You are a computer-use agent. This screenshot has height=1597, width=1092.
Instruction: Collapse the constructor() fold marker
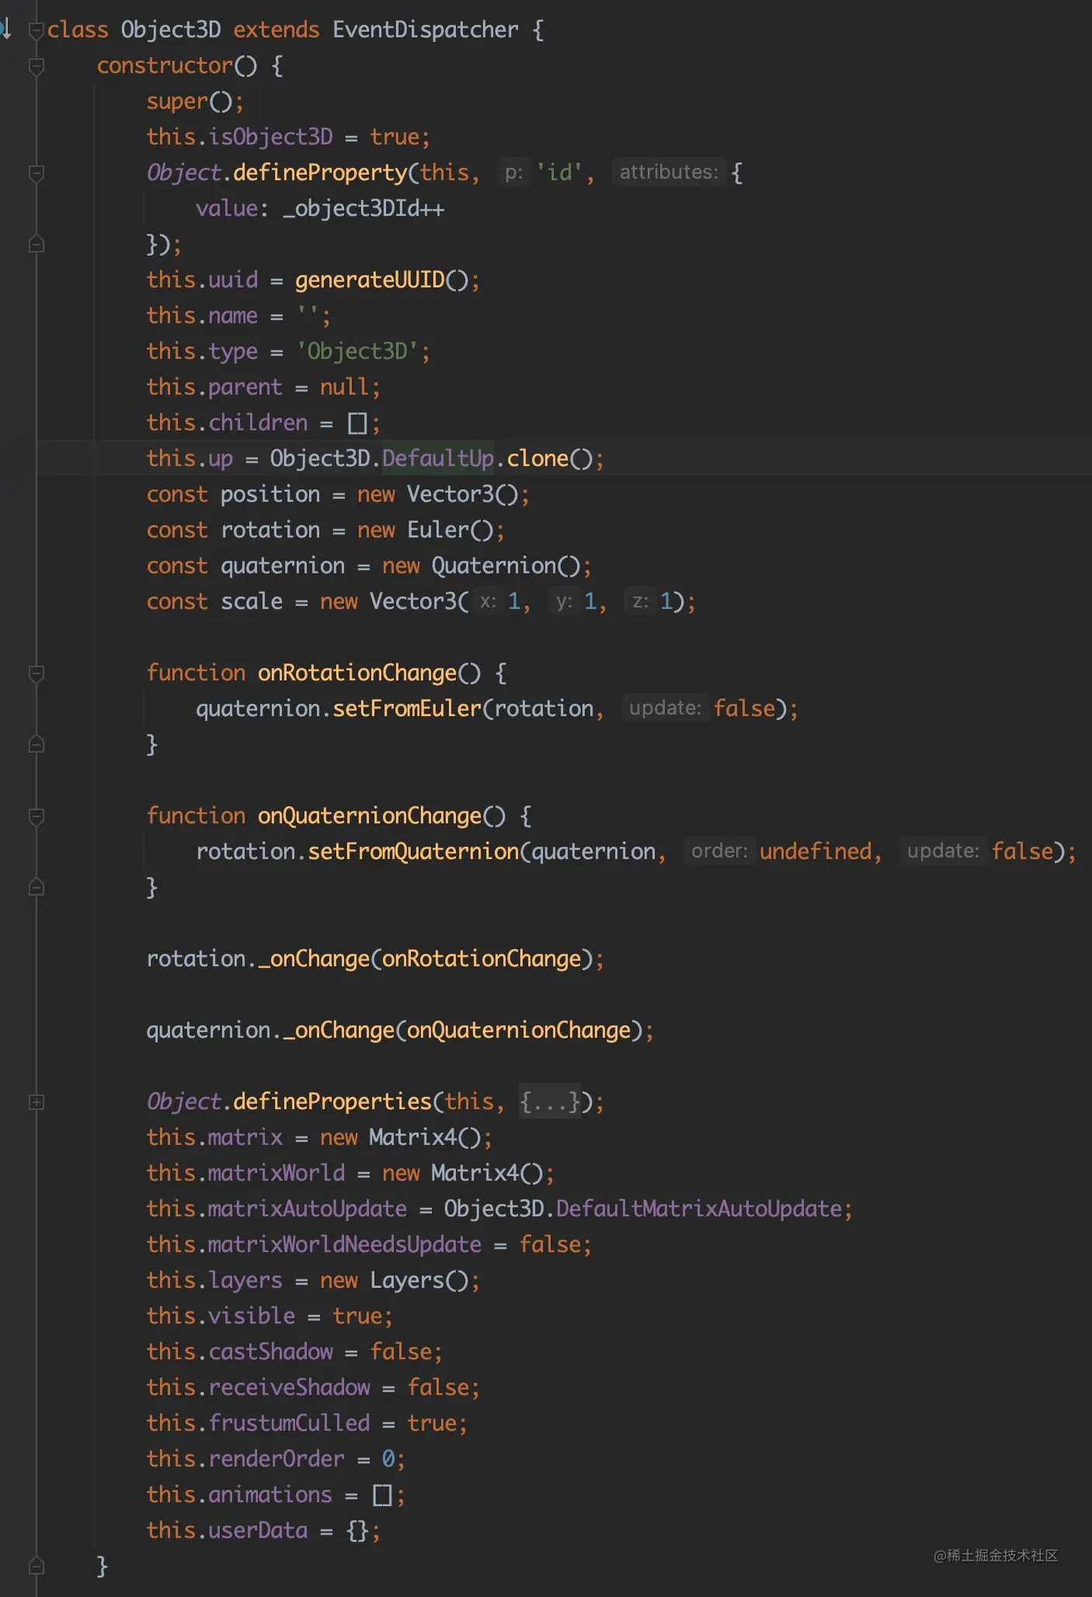36,66
